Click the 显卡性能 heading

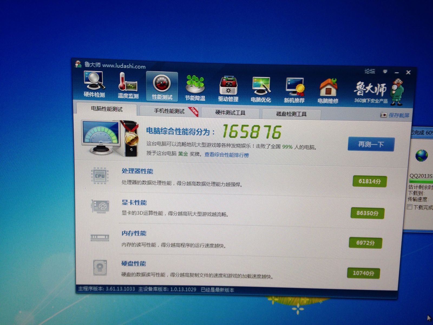[134, 203]
